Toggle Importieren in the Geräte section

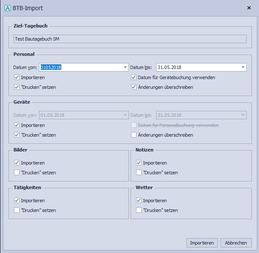(17, 125)
